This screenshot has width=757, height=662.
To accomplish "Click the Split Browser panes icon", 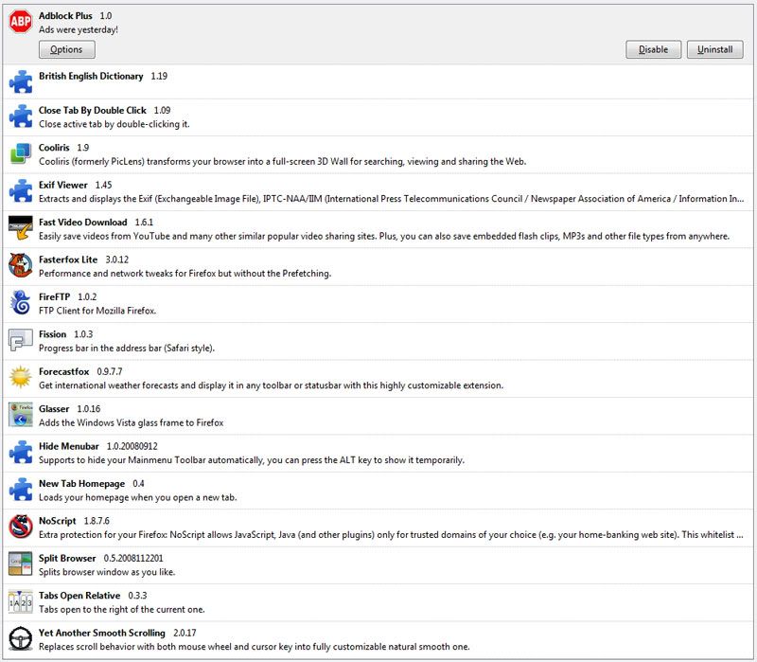I will 21,564.
